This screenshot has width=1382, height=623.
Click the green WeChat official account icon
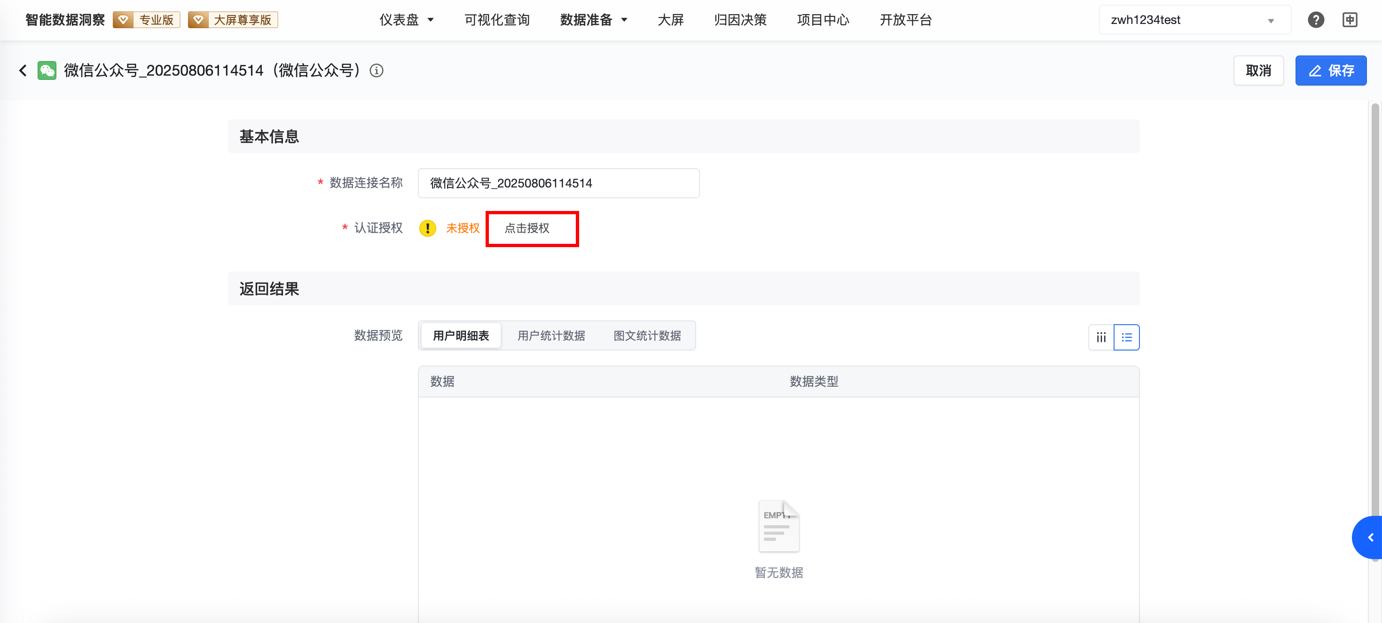pyautogui.click(x=47, y=70)
